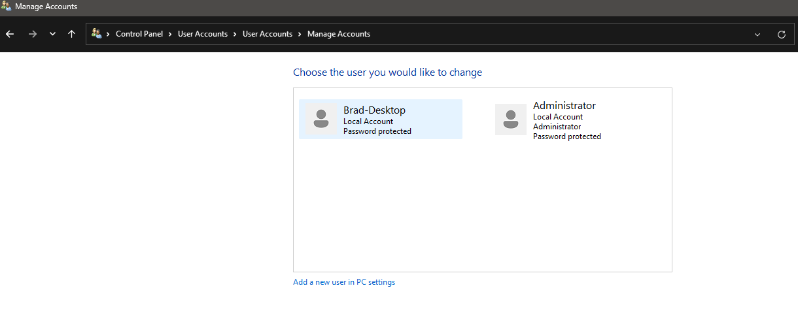
Task: Select the Administrator account avatar
Action: (x=511, y=120)
